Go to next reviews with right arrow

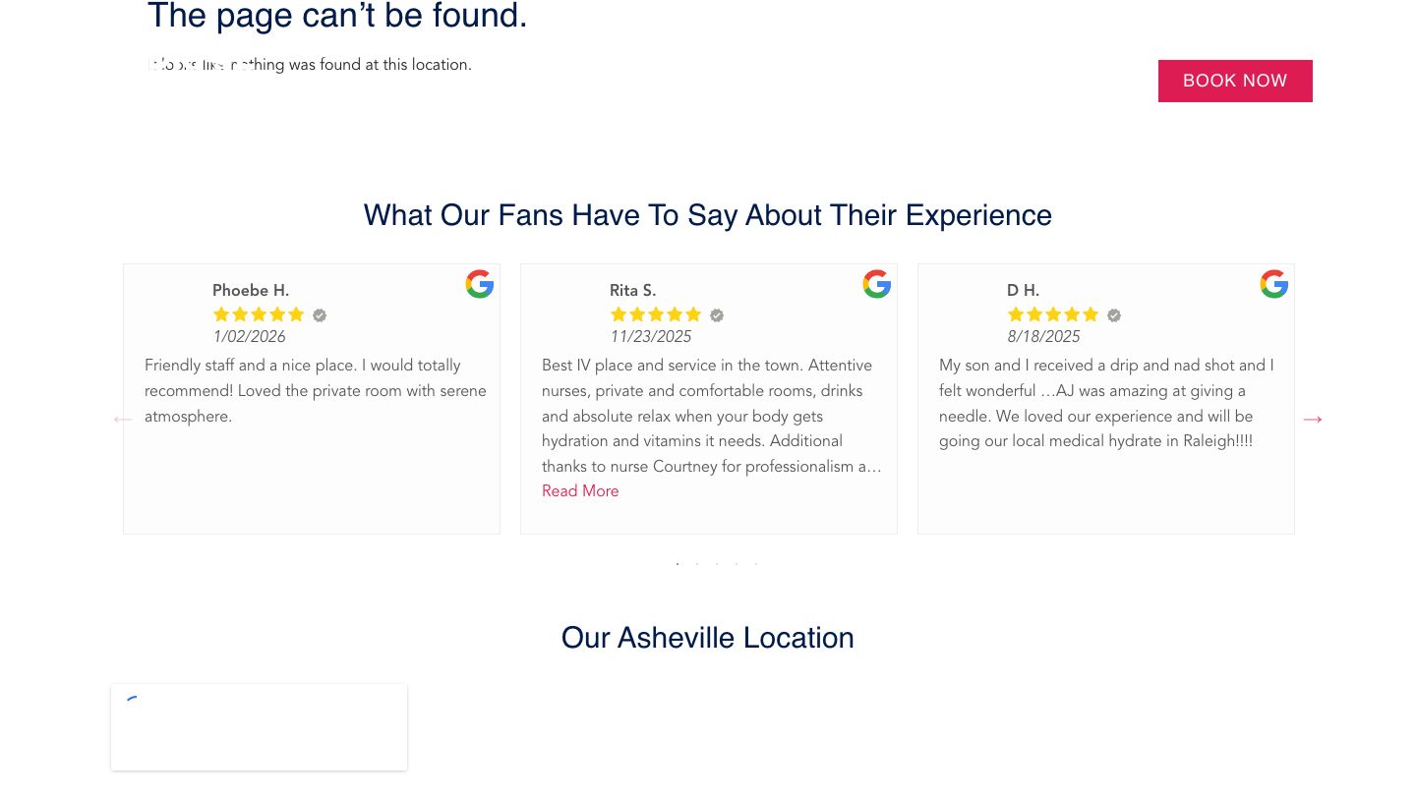click(x=1312, y=420)
